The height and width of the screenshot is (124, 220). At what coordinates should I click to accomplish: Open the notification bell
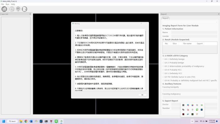(217, 121)
